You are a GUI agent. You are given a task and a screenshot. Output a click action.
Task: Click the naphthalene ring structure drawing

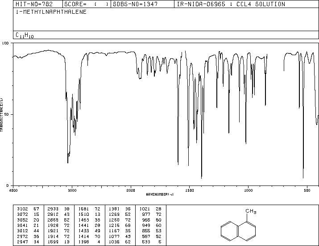pos(238,231)
